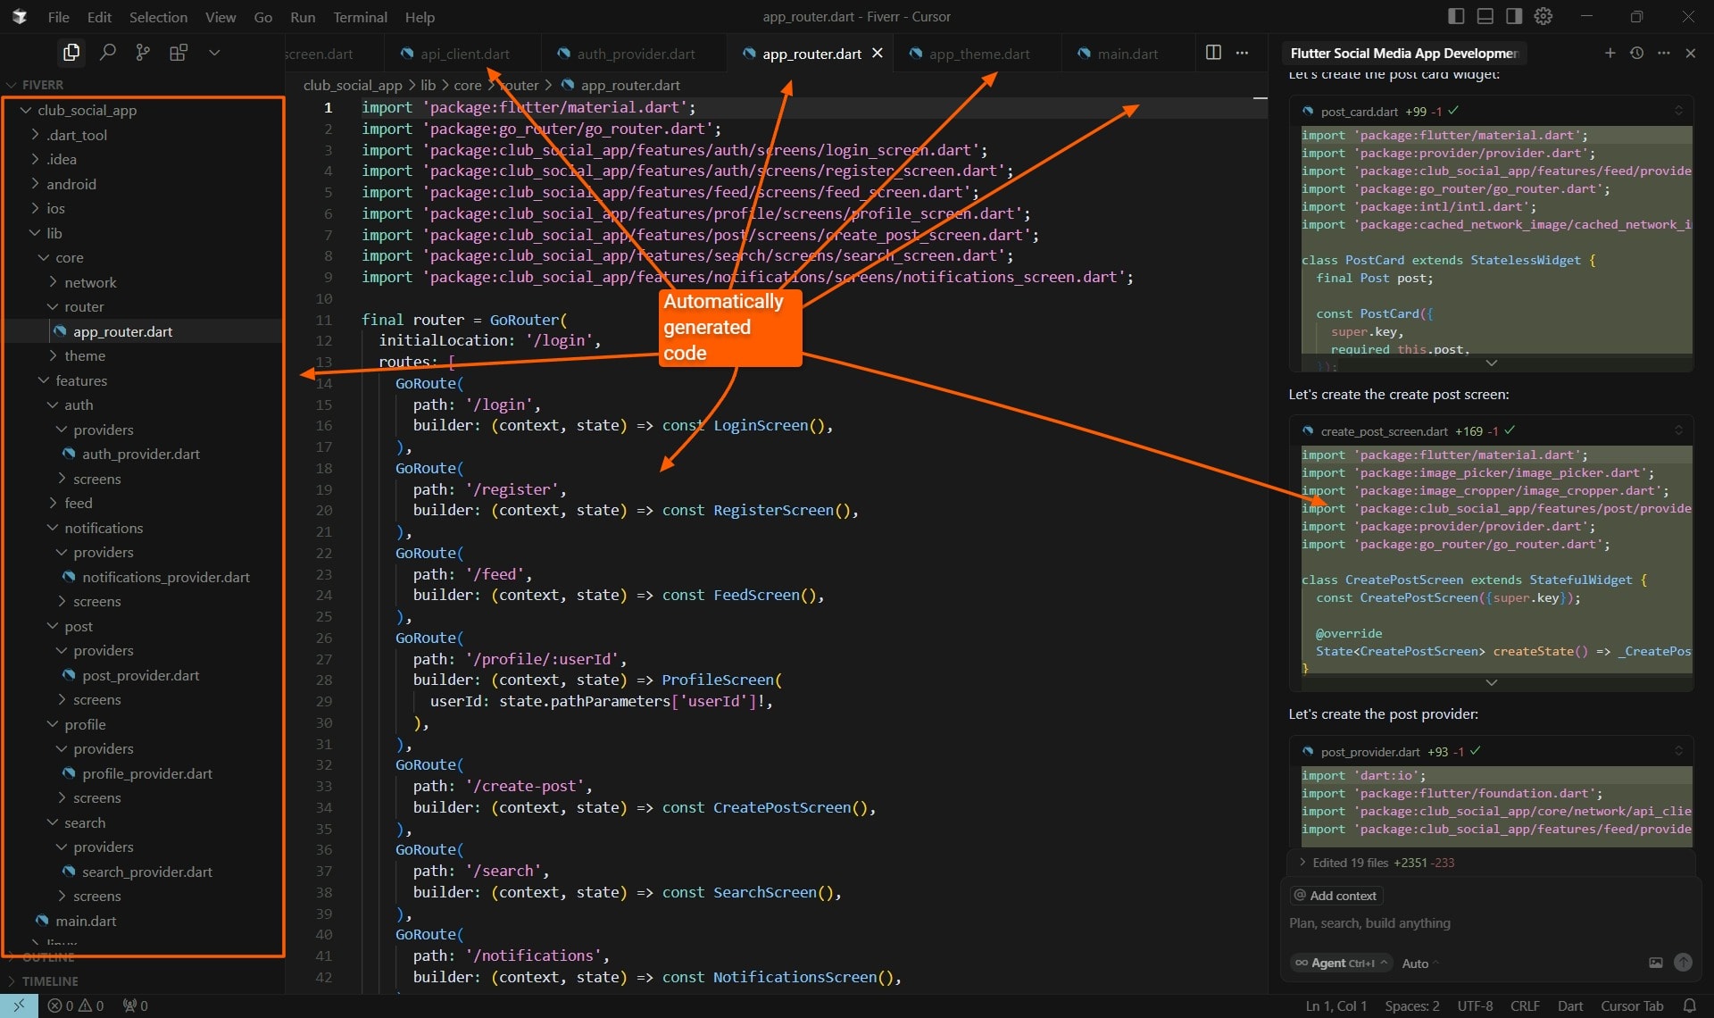Send the chat message with the arrow button
This screenshot has height=1018, width=1714.
(1684, 963)
